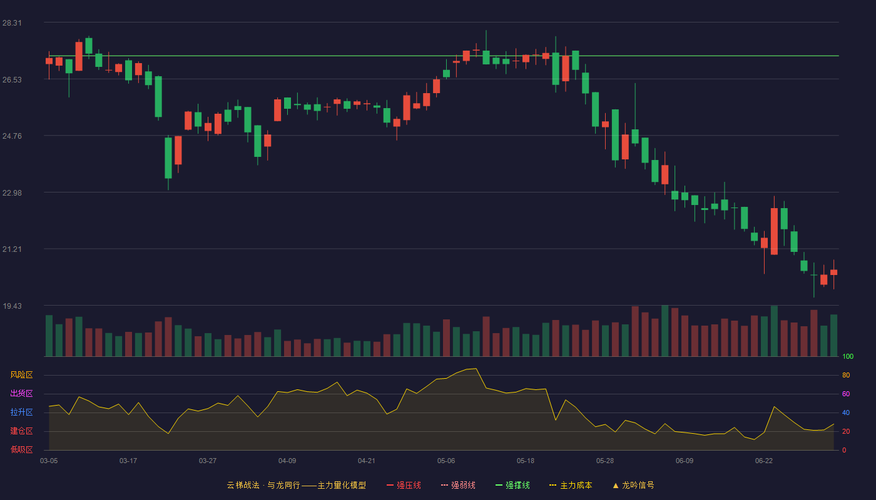
Task: Click the 04-21 date label
Action: (x=367, y=461)
